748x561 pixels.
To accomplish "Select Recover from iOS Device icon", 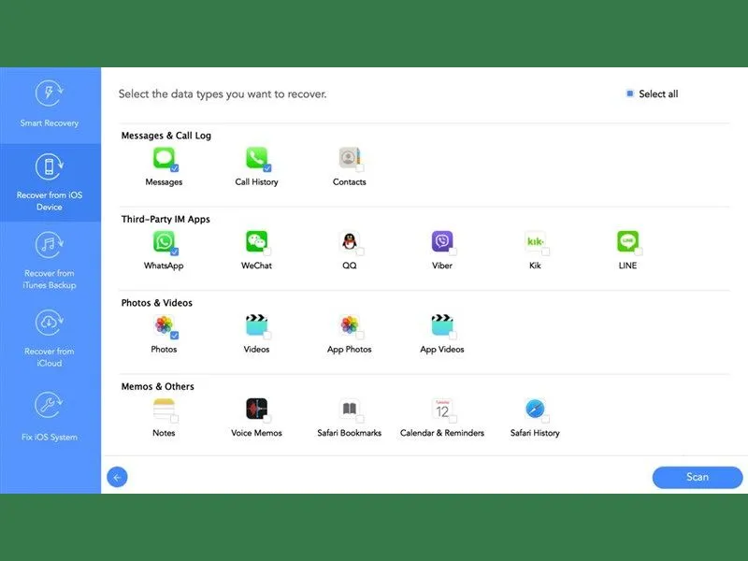I will 50,167.
